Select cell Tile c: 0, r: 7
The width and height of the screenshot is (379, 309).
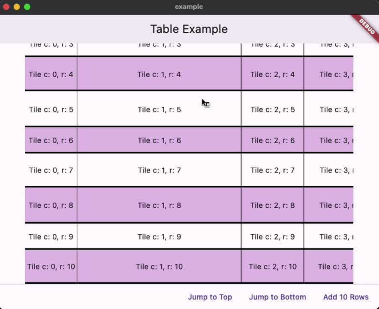click(51, 170)
